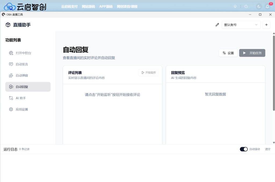This screenshot has width=275, height=182.
Task: Open notifications via the bell icon
Action: click(x=267, y=6)
